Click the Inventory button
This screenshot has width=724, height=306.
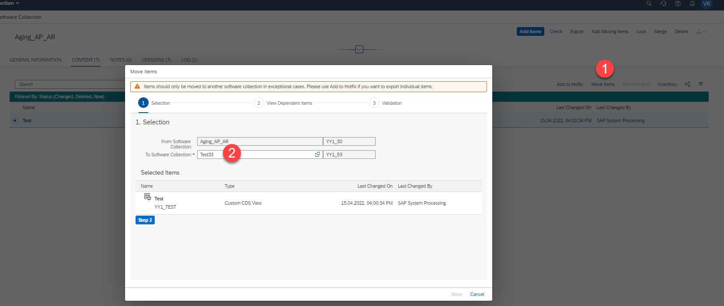pyautogui.click(x=667, y=84)
